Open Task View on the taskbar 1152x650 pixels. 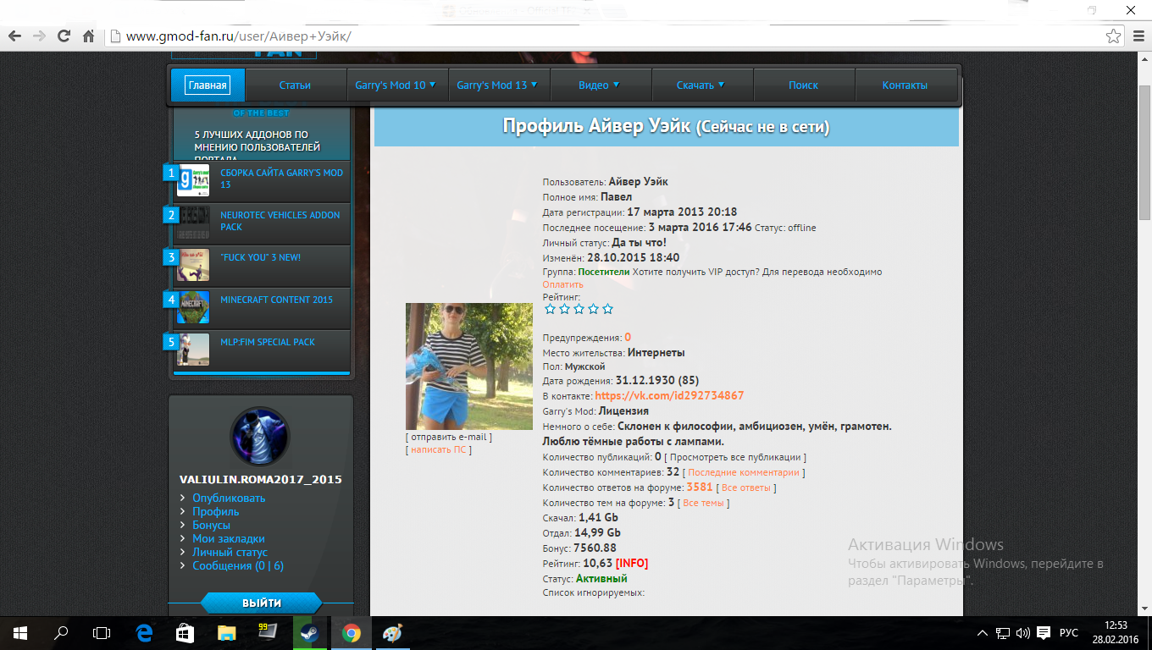coord(102,632)
